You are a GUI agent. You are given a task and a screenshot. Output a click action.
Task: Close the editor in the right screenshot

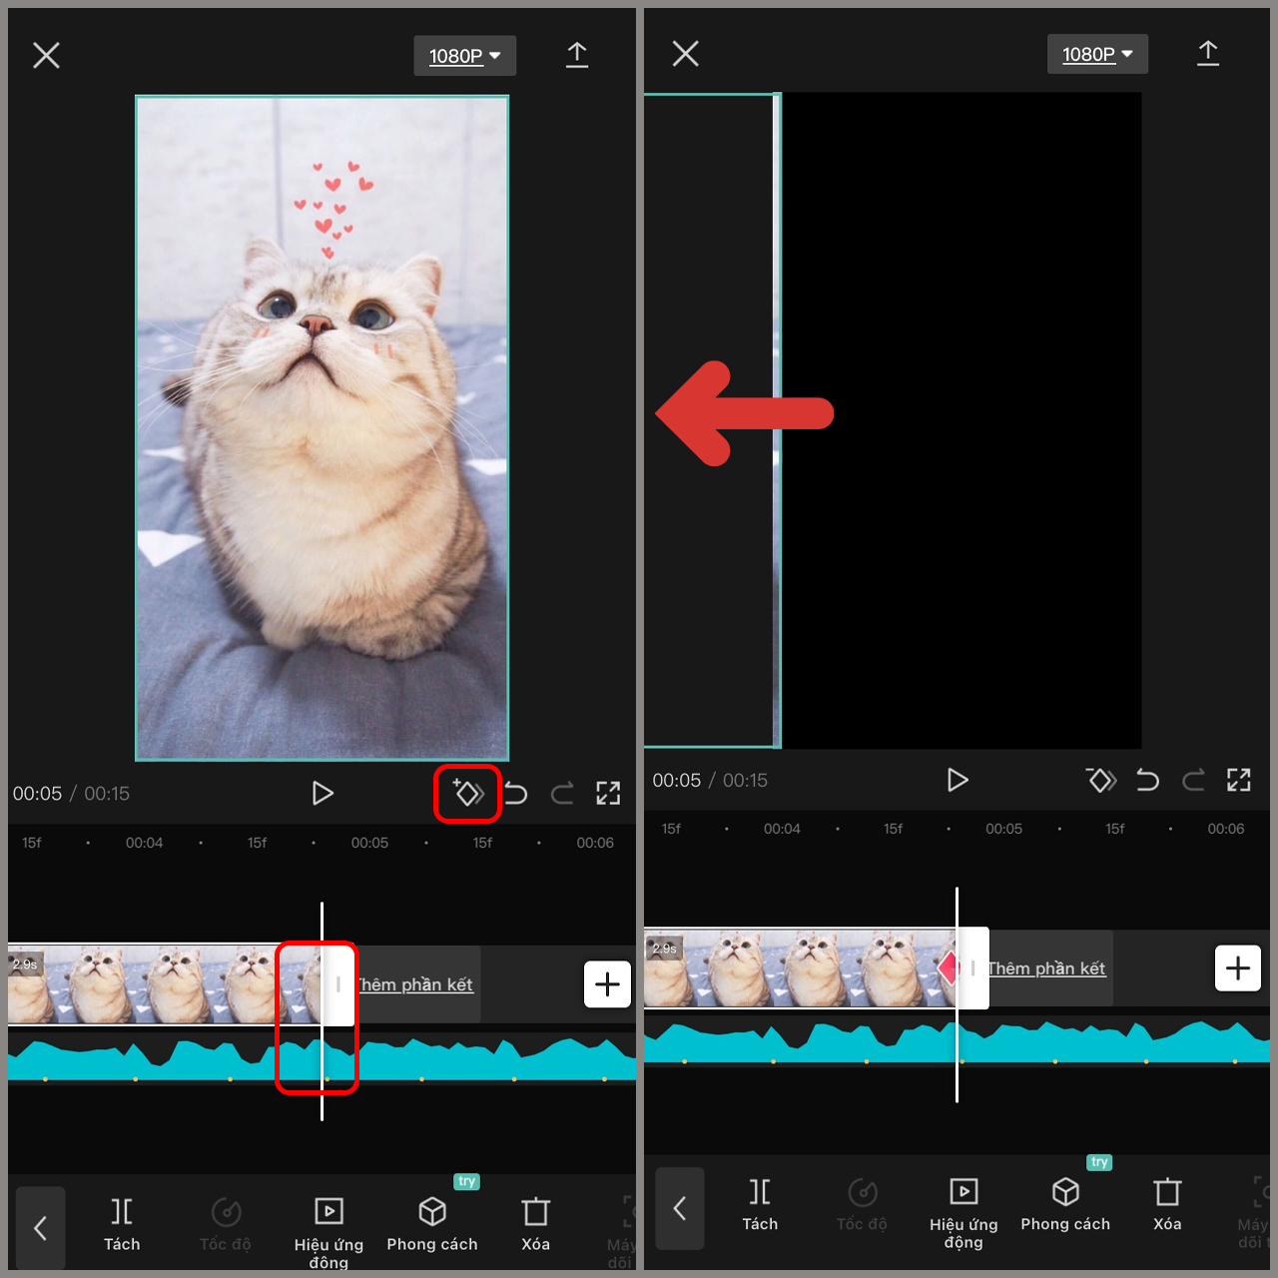point(685,53)
